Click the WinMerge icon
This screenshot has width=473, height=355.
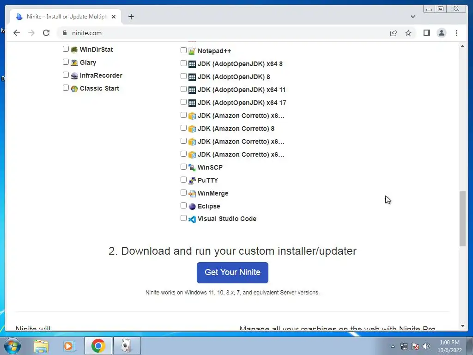point(192,194)
